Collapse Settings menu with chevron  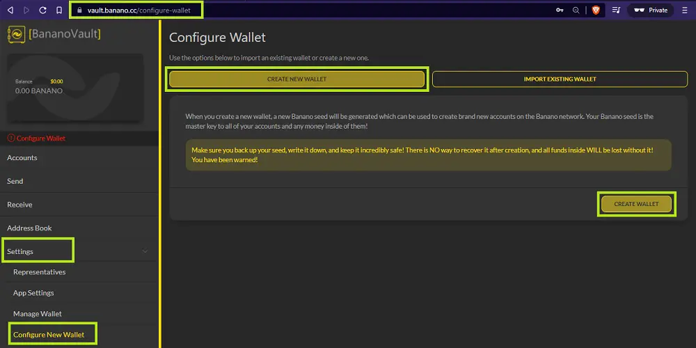click(x=145, y=251)
